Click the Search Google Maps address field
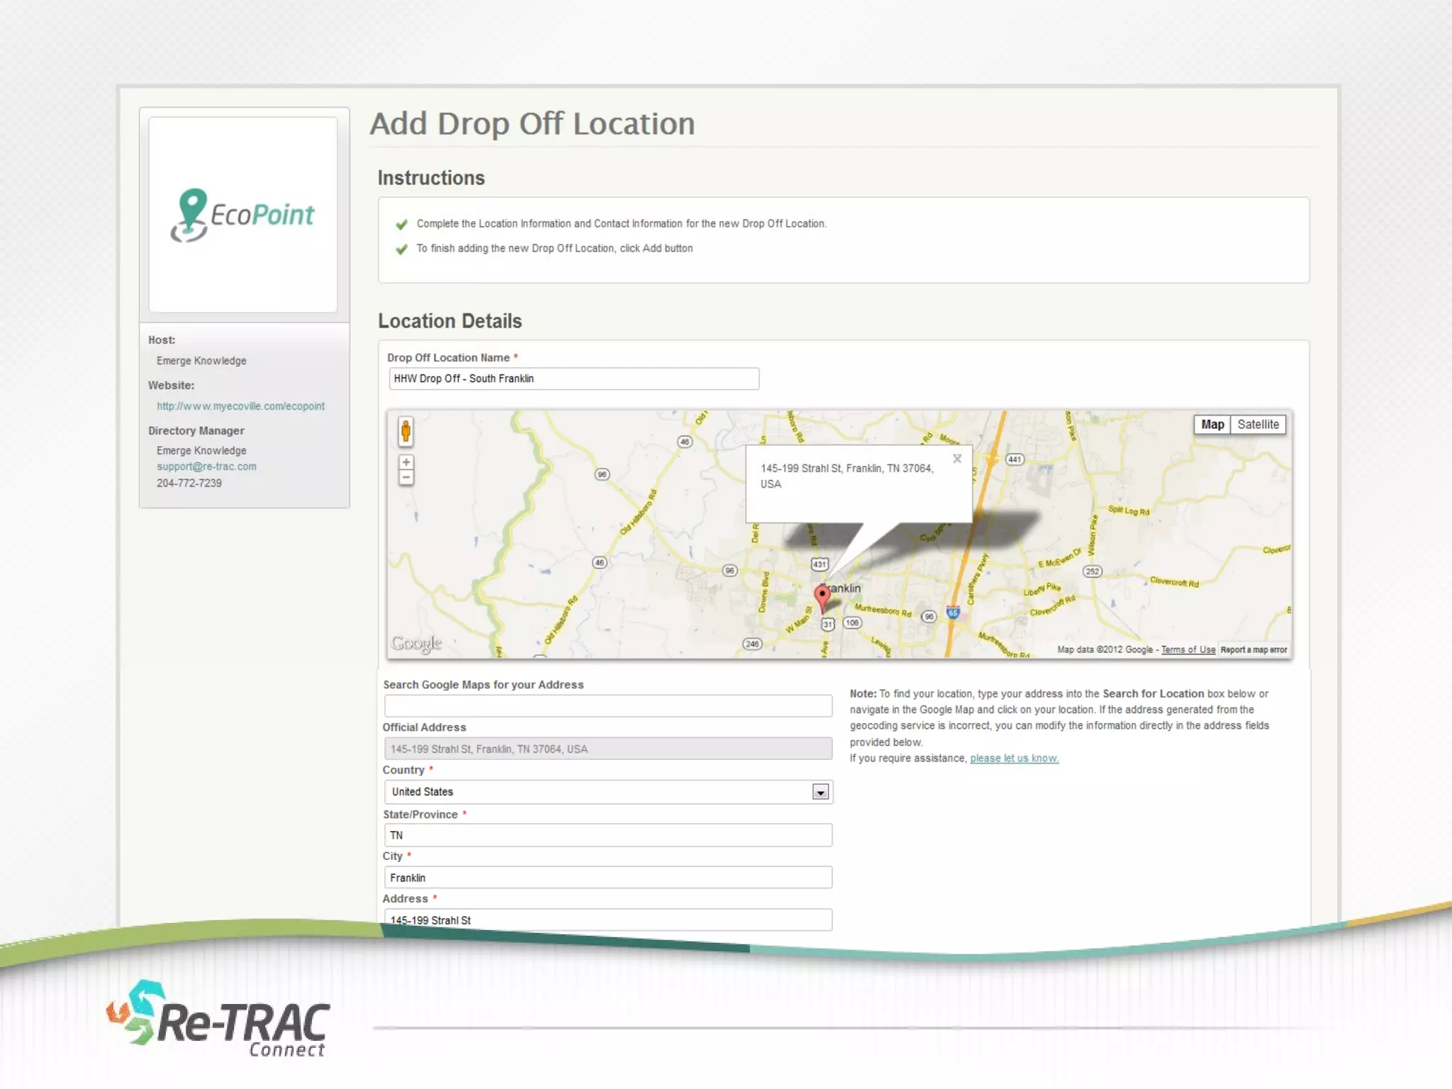The image size is (1452, 1089). coord(608,705)
